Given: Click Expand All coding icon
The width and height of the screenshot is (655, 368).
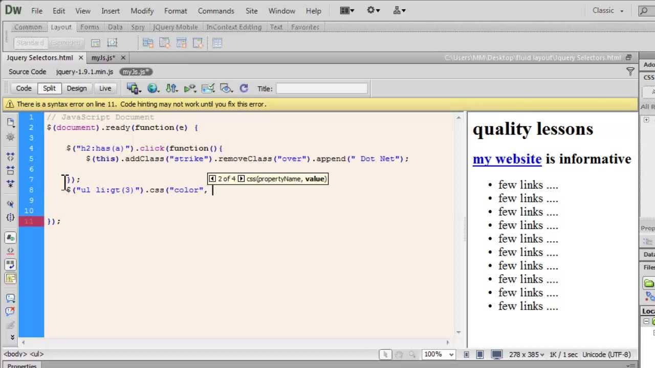Looking at the screenshot, I should [x=11, y=183].
